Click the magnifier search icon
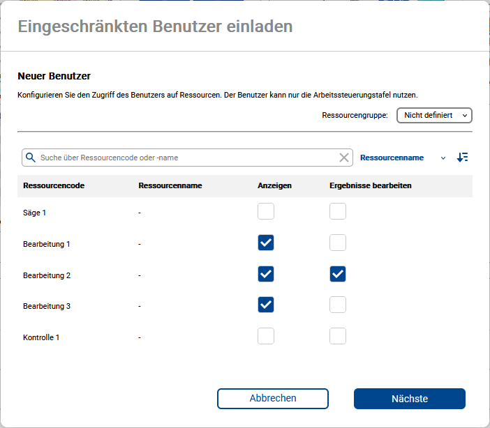The image size is (490, 428). pyautogui.click(x=31, y=158)
